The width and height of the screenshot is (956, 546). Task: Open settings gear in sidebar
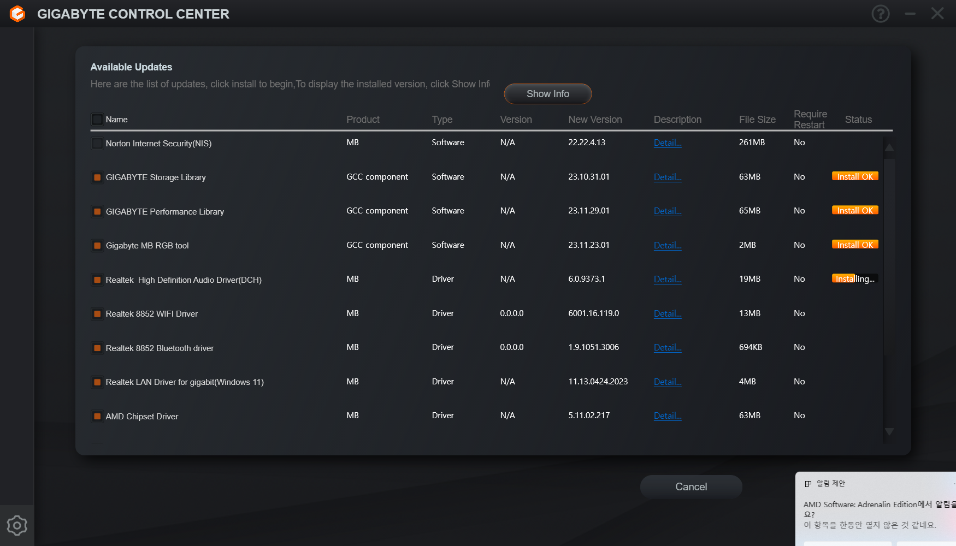tap(17, 526)
